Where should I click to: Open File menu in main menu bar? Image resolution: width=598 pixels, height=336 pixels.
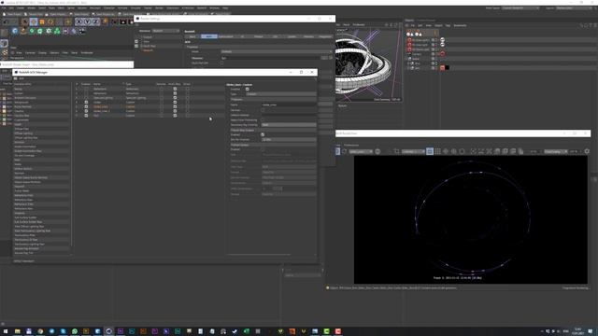coord(4,8)
